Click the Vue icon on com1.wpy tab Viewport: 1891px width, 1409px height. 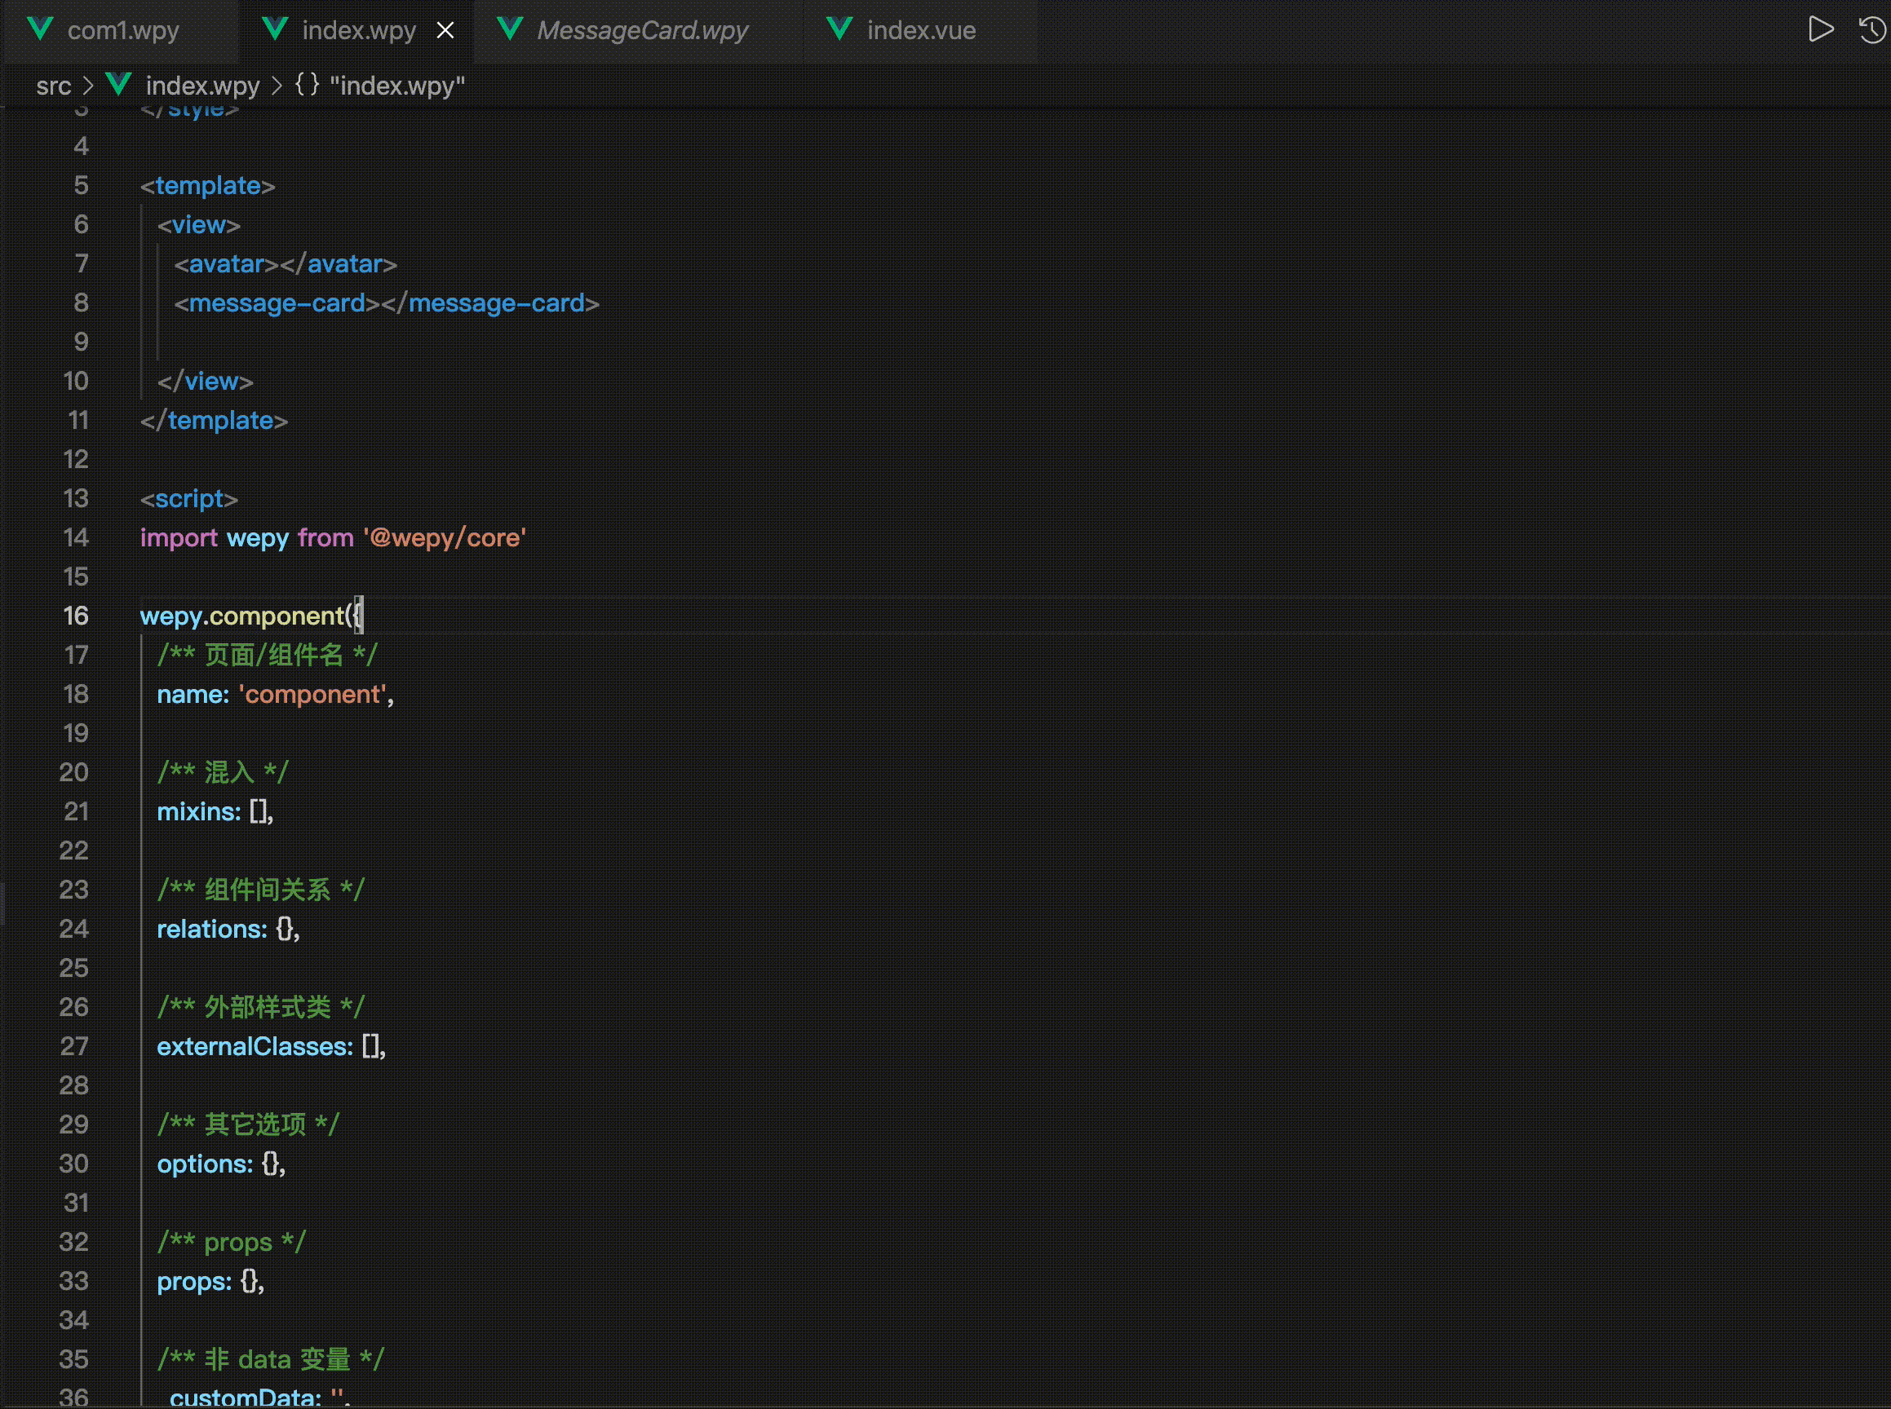(40, 30)
